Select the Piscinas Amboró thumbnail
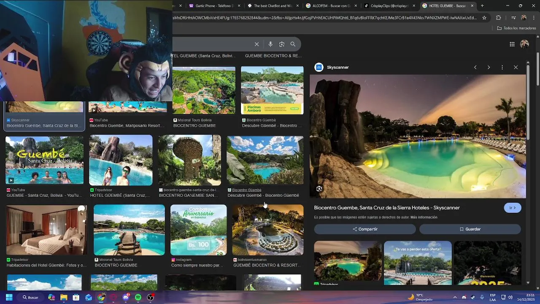 (x=272, y=90)
